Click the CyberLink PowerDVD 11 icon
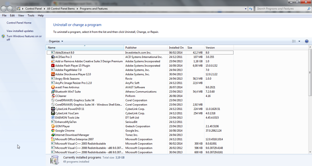 coord(53,109)
